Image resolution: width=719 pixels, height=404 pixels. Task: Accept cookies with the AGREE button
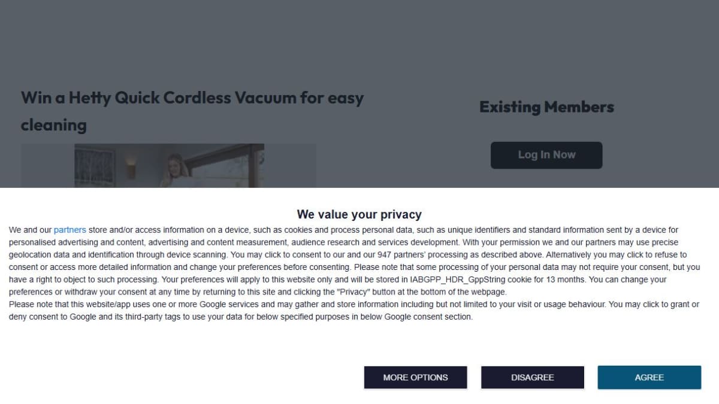[x=649, y=378]
